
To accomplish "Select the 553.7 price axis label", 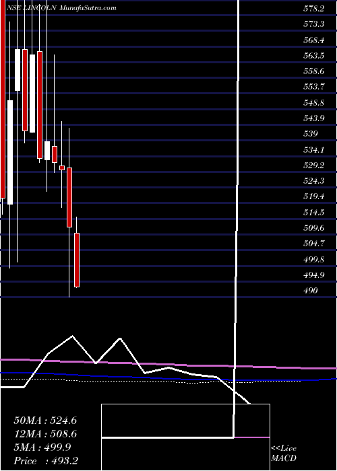I will click(x=314, y=87).
